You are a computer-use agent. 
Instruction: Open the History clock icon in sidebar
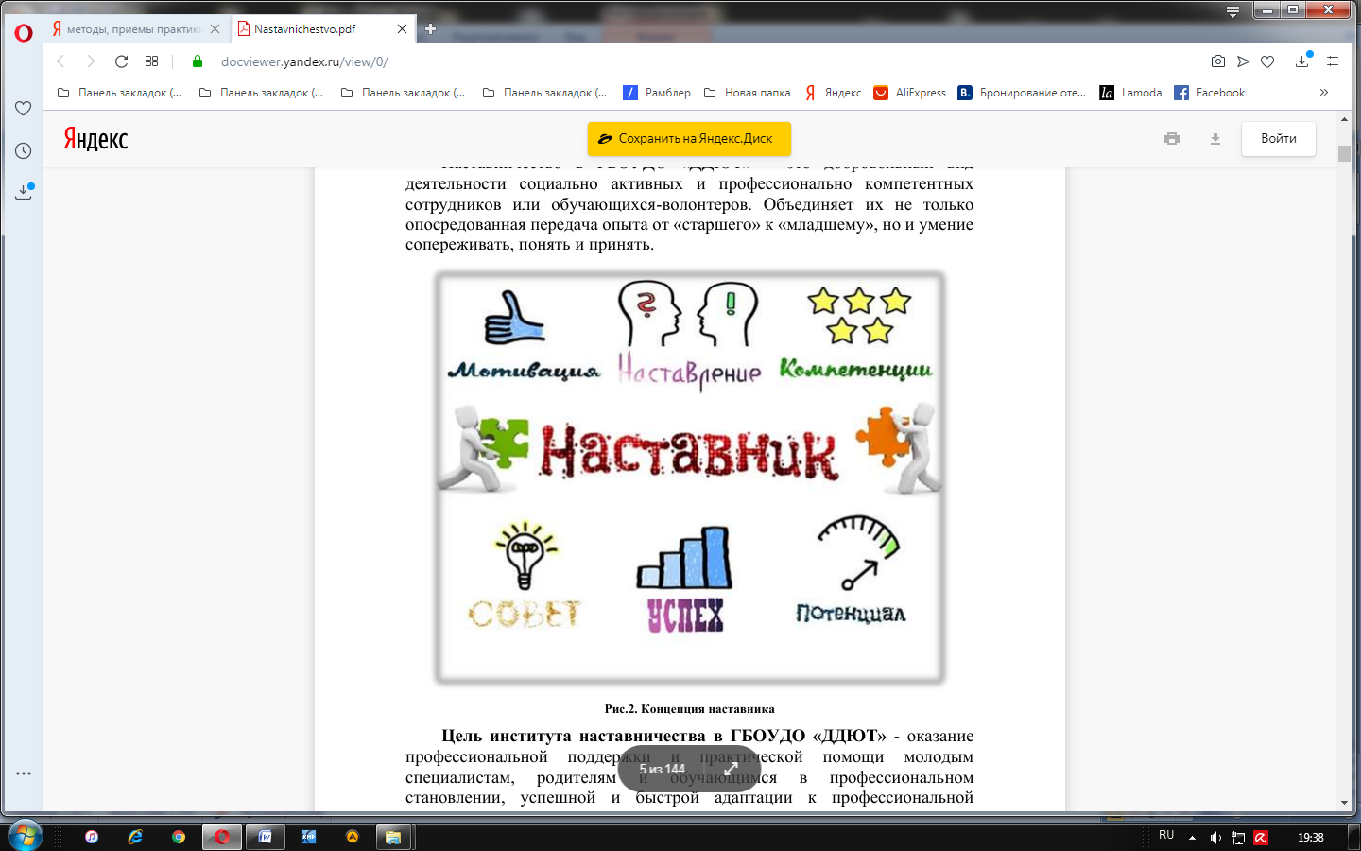24,151
